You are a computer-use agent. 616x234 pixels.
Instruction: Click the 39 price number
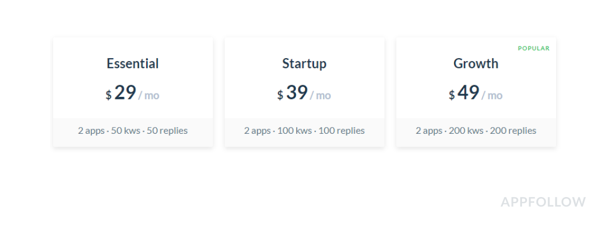(x=297, y=93)
